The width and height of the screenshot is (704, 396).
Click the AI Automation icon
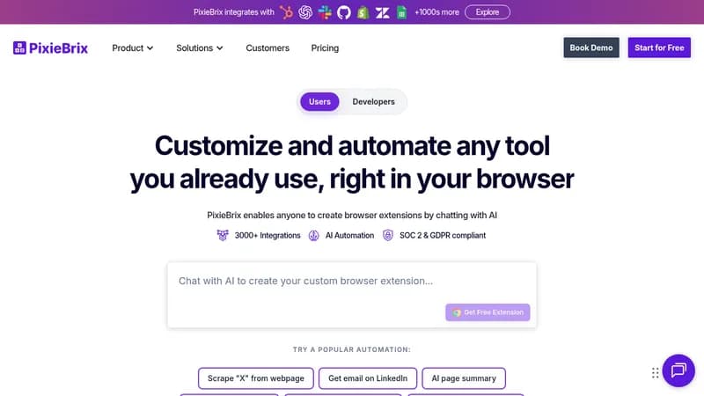click(x=314, y=235)
